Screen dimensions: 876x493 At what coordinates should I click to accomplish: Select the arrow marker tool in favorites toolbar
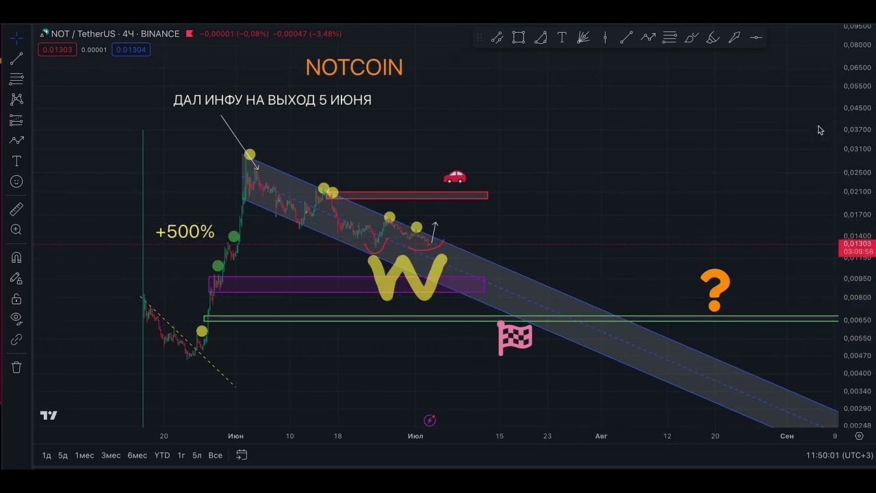(734, 38)
